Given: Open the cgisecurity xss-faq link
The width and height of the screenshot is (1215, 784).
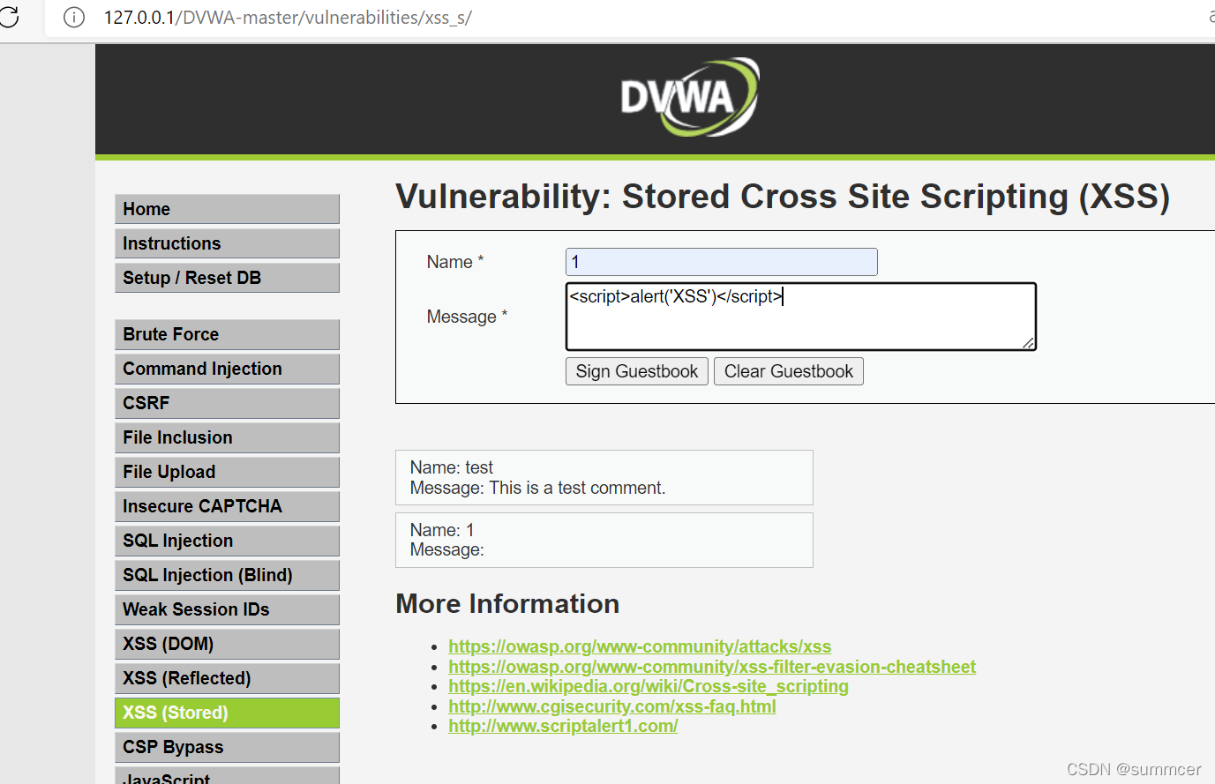Looking at the screenshot, I should (x=612, y=706).
